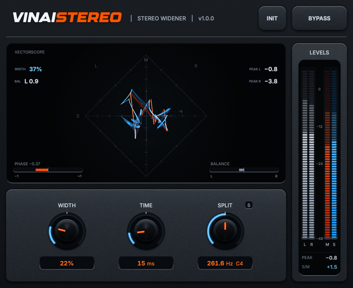Click the BALANCE meter bar
353x288 pixels.
[244, 170]
